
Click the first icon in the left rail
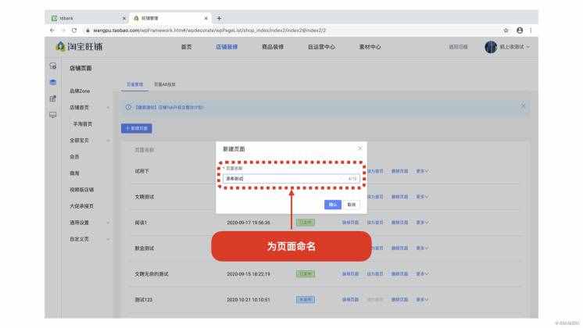(53, 66)
